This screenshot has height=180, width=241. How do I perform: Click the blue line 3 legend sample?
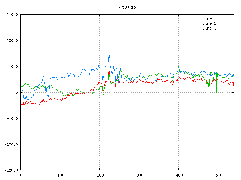point(224,28)
